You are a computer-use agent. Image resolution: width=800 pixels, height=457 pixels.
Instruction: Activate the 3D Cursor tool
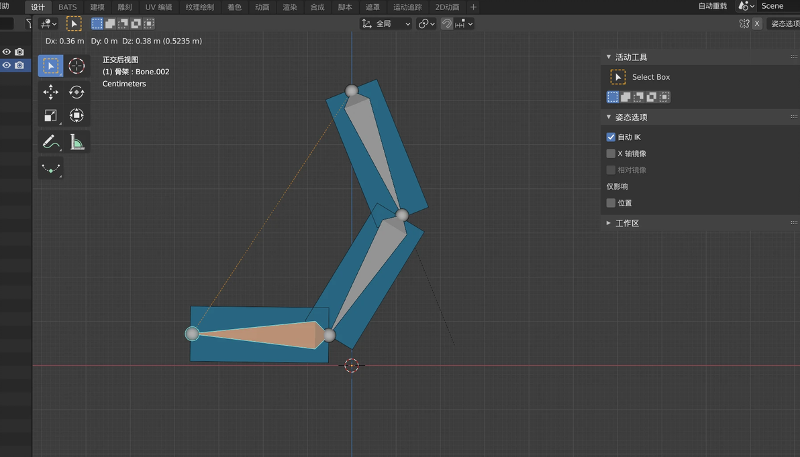(x=77, y=66)
